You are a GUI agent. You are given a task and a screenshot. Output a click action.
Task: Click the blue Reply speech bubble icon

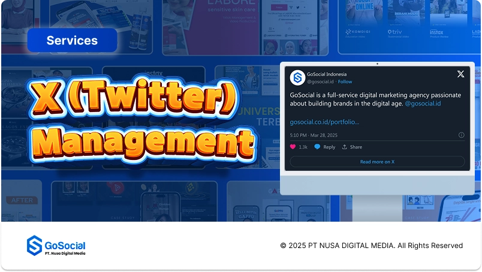pyautogui.click(x=317, y=147)
